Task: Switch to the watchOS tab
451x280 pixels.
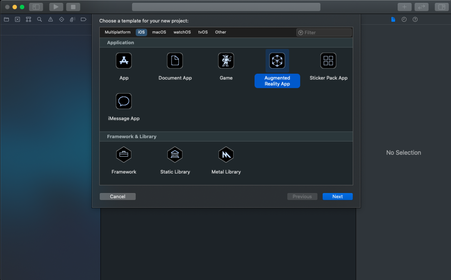Action: [x=182, y=32]
